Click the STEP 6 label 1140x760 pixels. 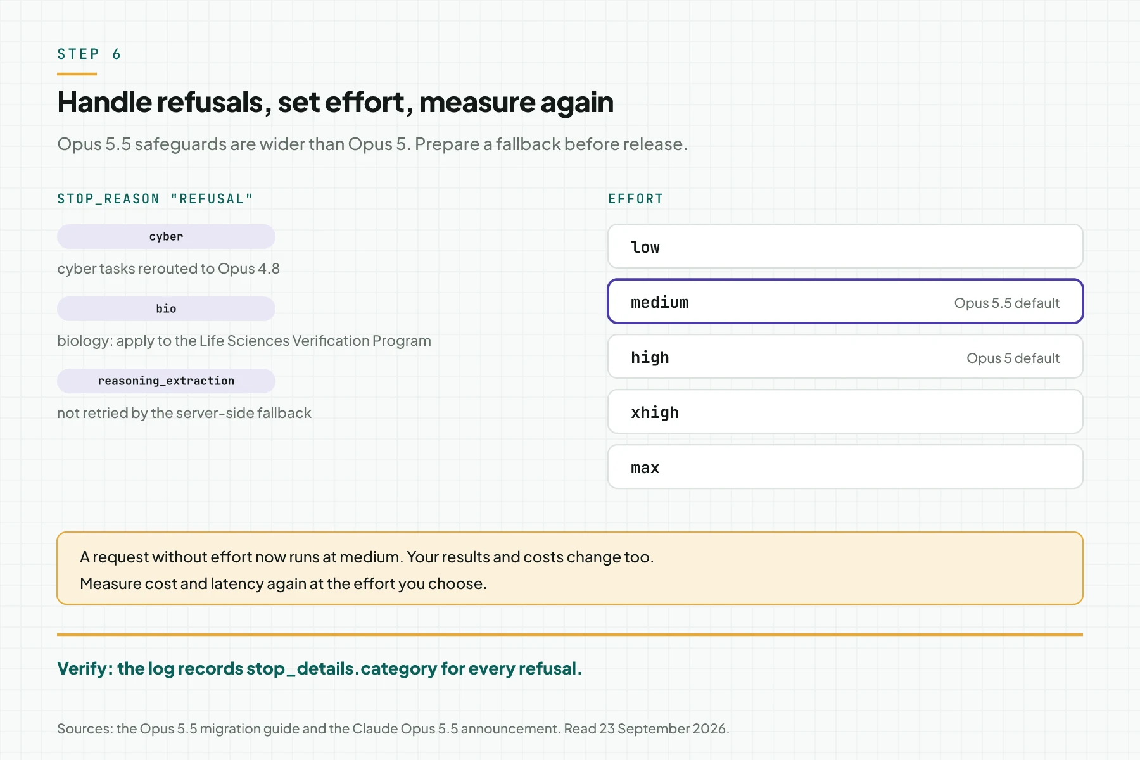(x=89, y=54)
